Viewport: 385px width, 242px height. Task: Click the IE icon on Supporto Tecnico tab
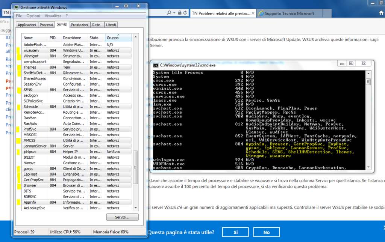click(261, 14)
